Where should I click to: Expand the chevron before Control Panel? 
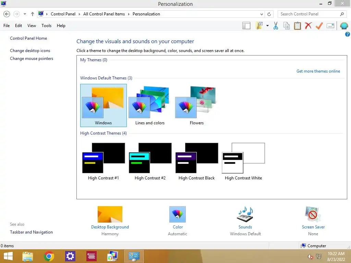point(47,14)
